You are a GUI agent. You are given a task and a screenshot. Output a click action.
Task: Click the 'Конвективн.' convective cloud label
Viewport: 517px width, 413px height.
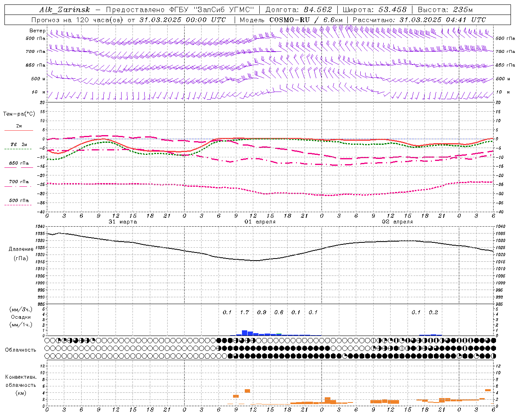pos(21,377)
